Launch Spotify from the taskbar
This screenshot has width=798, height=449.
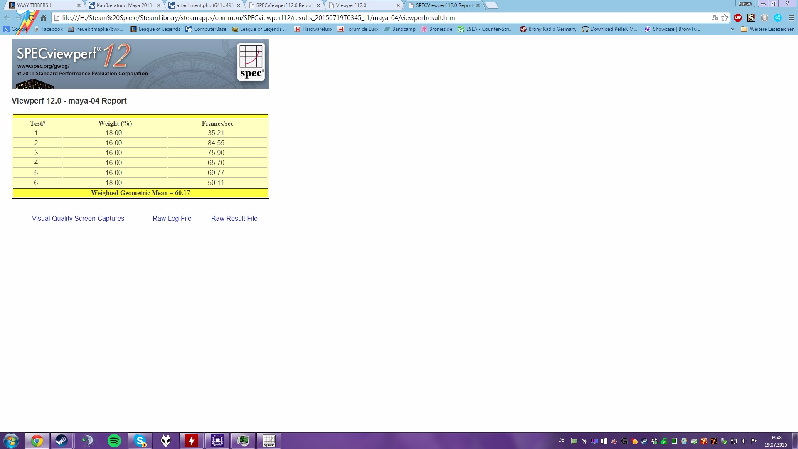[x=114, y=441]
